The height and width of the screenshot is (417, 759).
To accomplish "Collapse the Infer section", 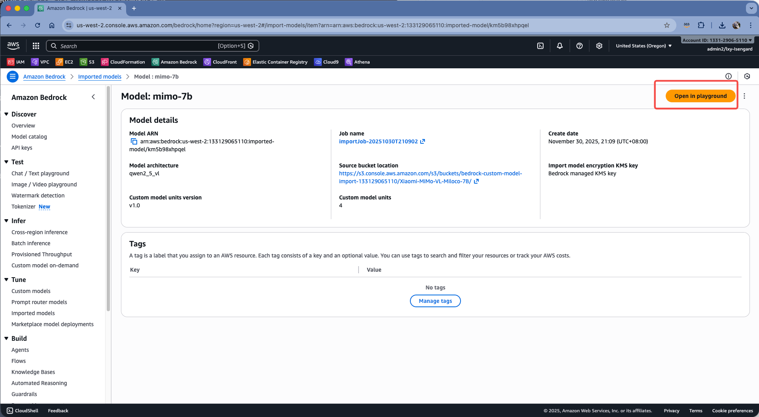I will [6, 221].
